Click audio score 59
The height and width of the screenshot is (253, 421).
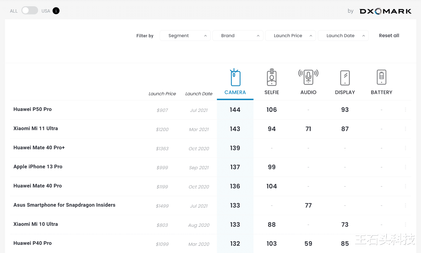click(x=308, y=244)
